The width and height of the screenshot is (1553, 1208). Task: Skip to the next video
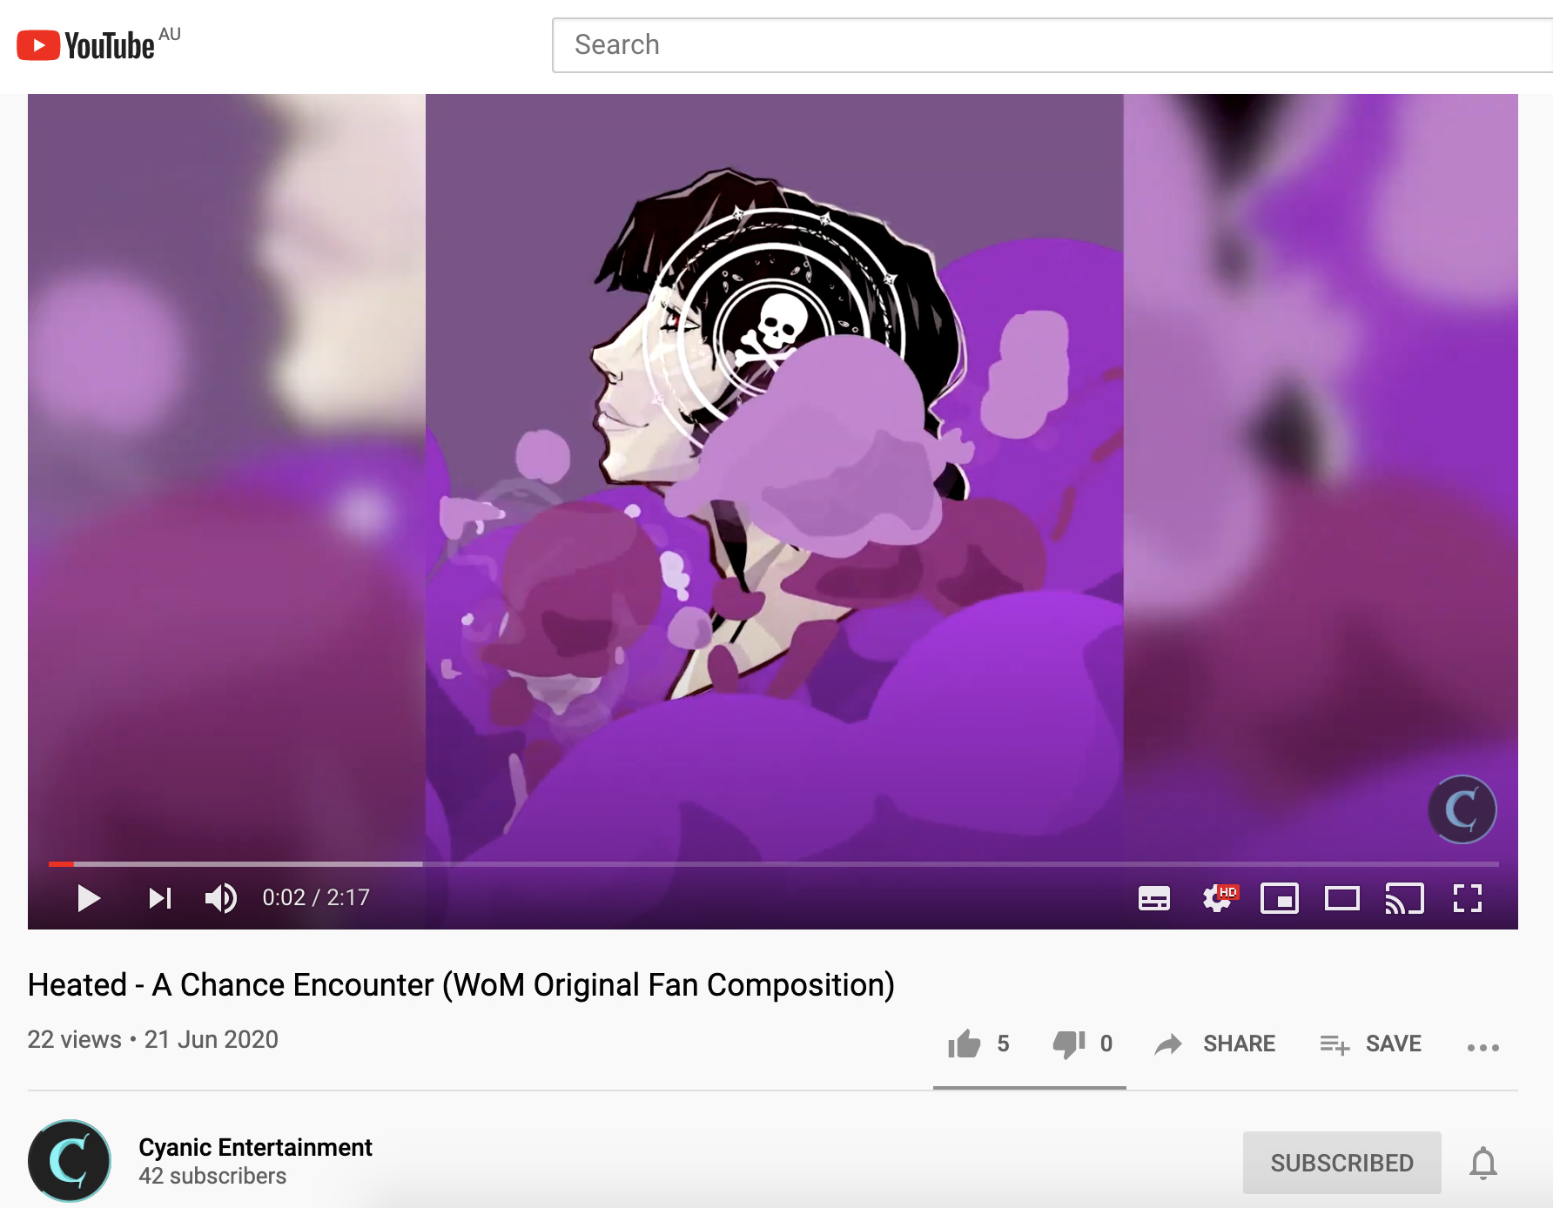coord(160,897)
